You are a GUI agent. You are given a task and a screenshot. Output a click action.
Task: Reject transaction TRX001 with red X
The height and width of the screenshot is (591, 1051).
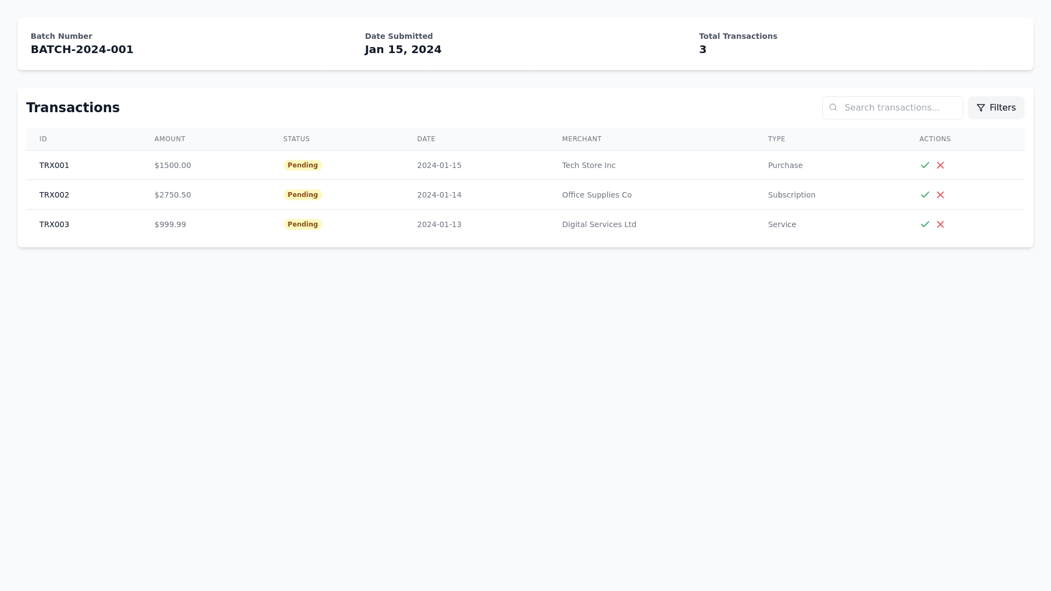940,165
